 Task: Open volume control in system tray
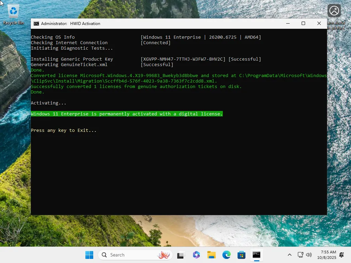point(309,255)
